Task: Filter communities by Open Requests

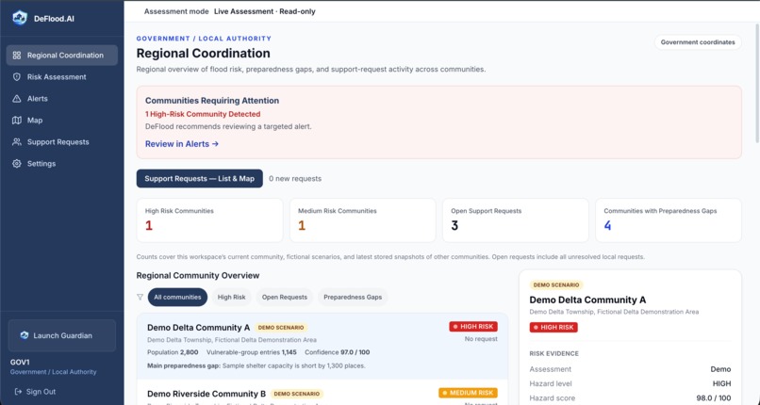Action: [285, 297]
